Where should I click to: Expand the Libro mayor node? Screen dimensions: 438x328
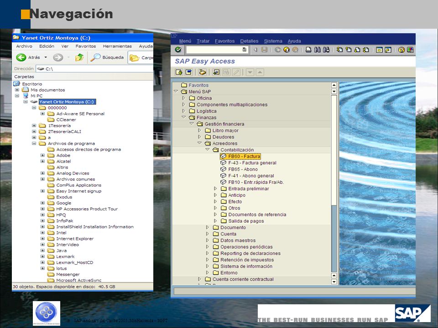(x=199, y=130)
